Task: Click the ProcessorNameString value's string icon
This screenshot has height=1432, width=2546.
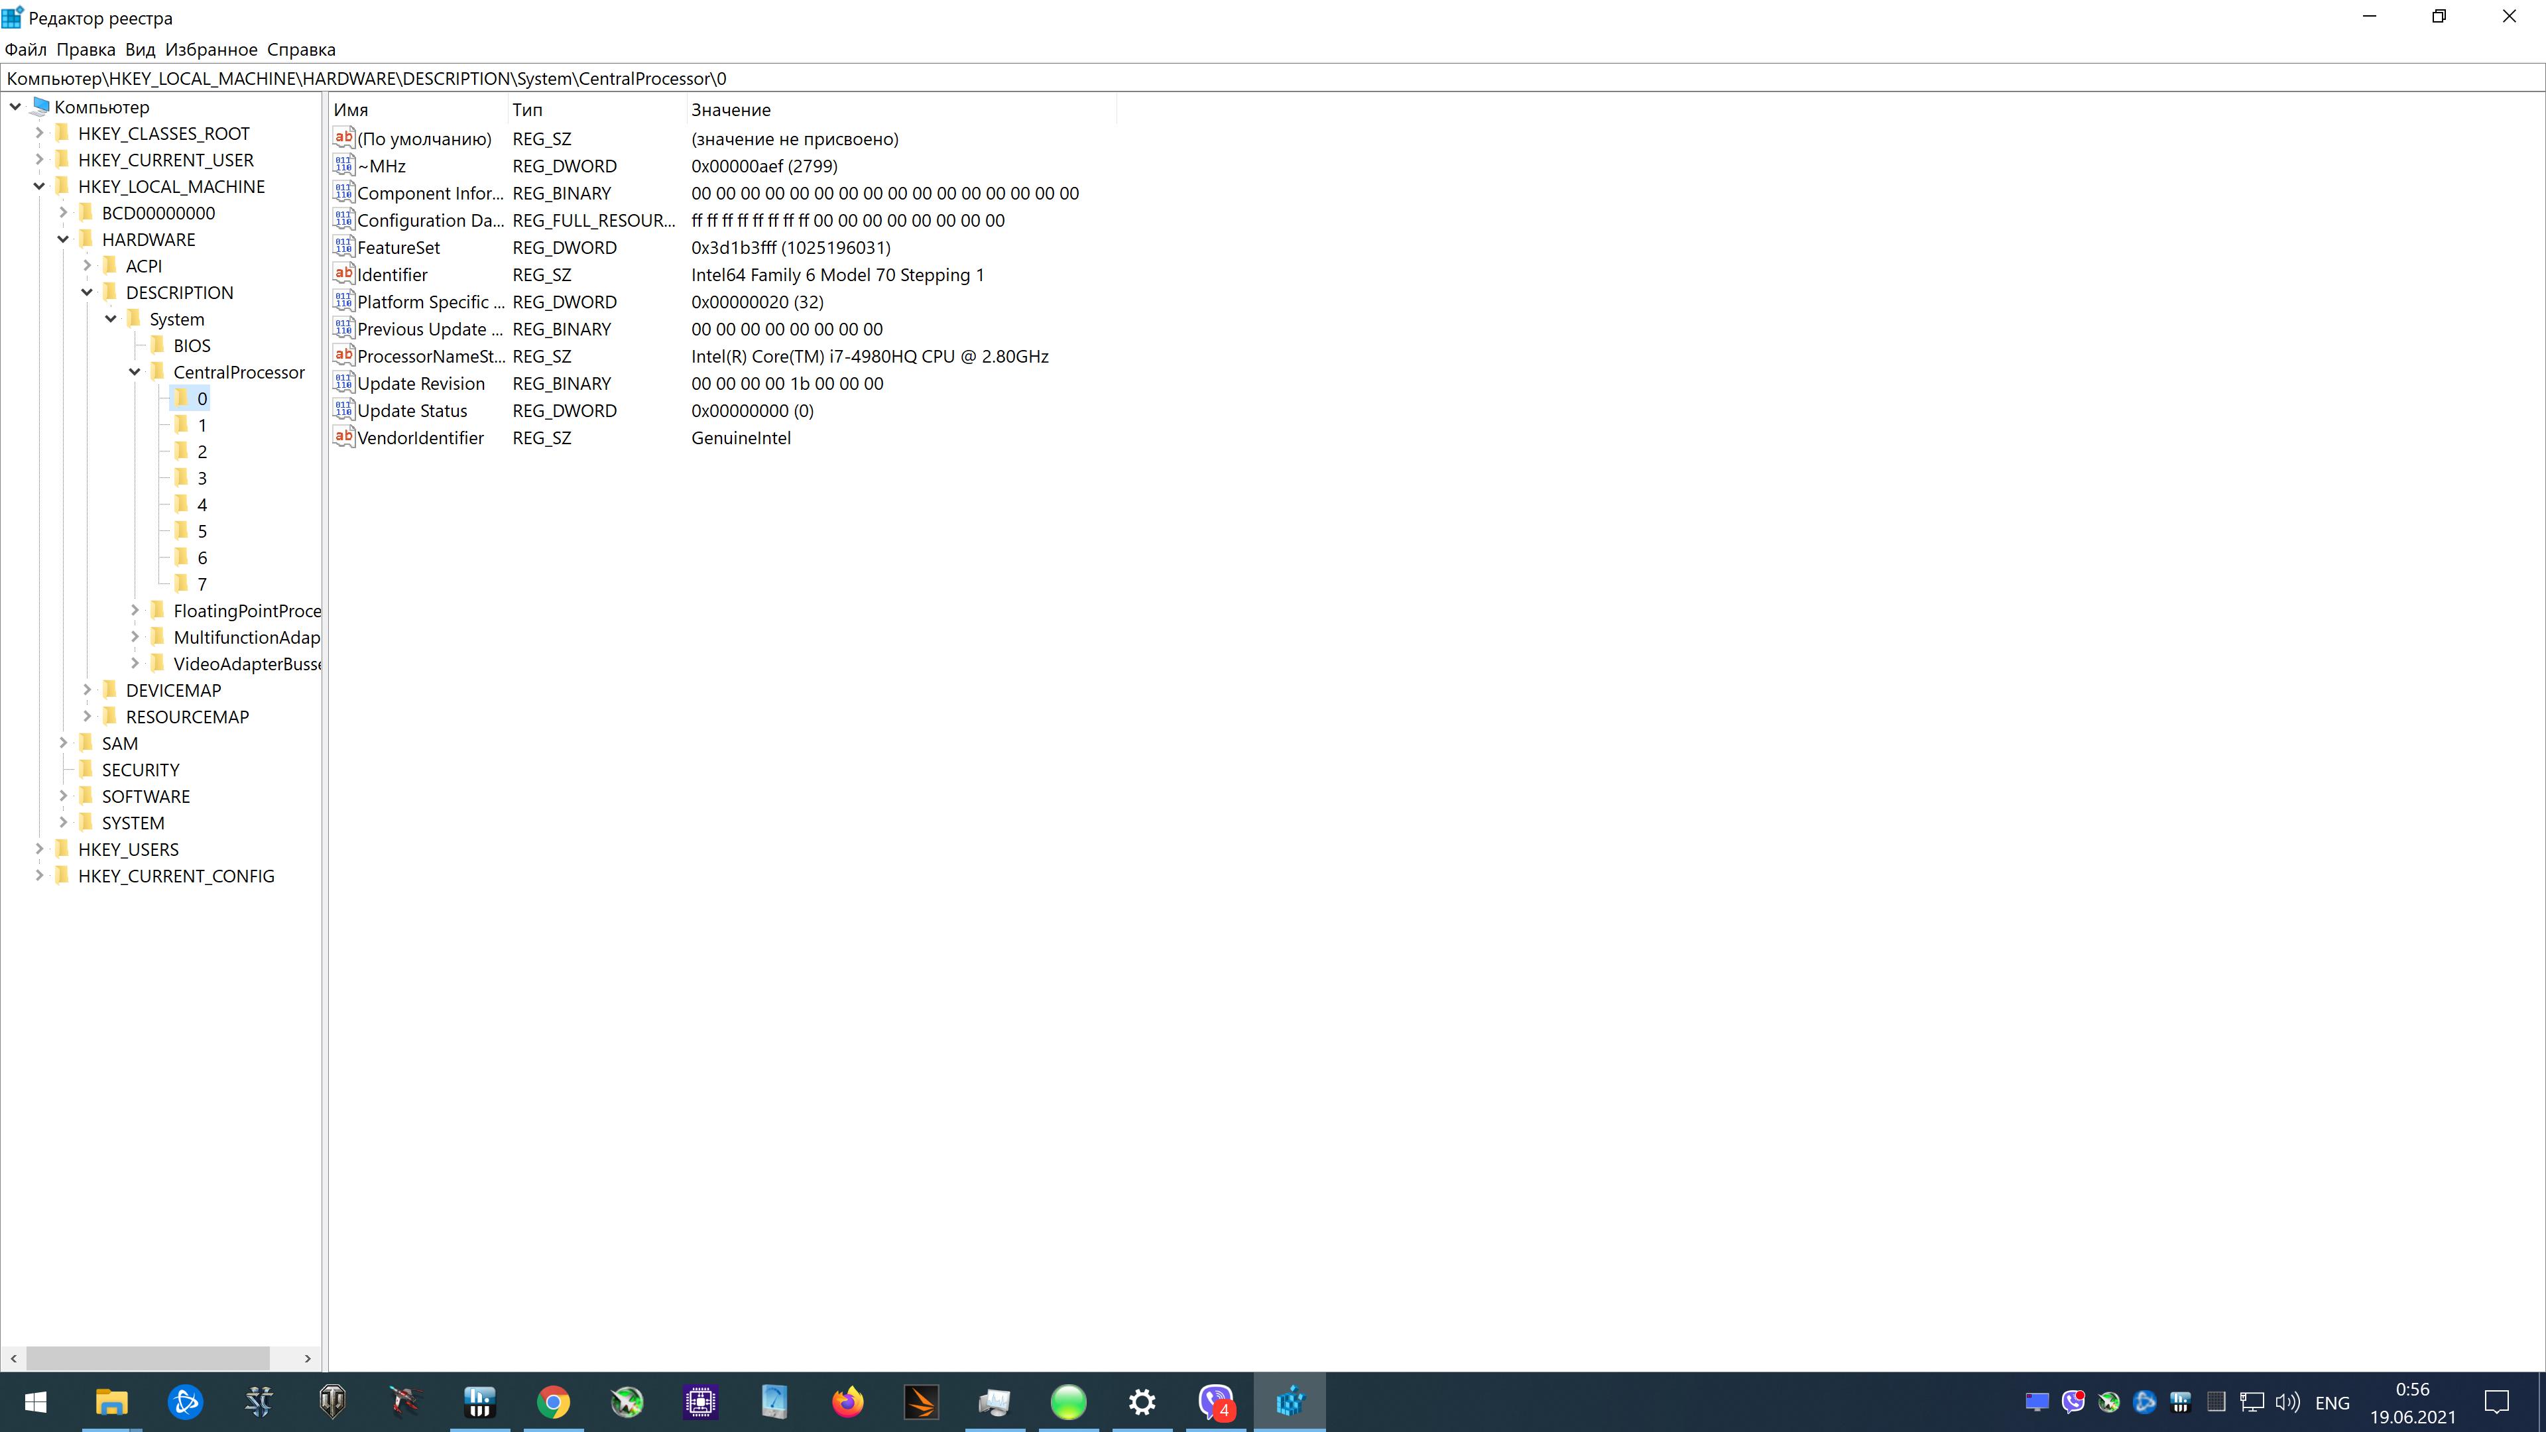Action: (343, 356)
